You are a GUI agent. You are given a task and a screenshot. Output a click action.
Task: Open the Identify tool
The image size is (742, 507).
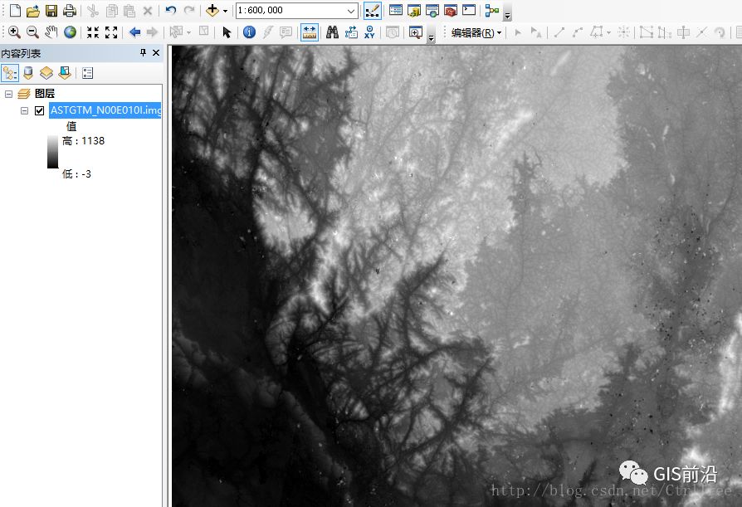[x=247, y=32]
